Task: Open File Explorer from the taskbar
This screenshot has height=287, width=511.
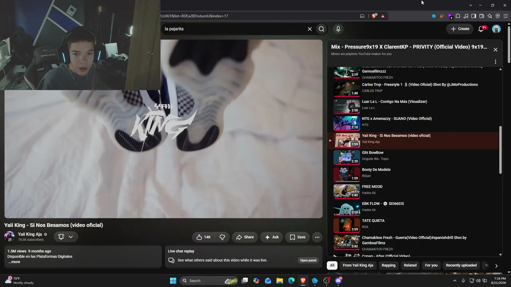Action: pyautogui.click(x=279, y=281)
